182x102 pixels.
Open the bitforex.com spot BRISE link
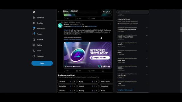[73, 40]
